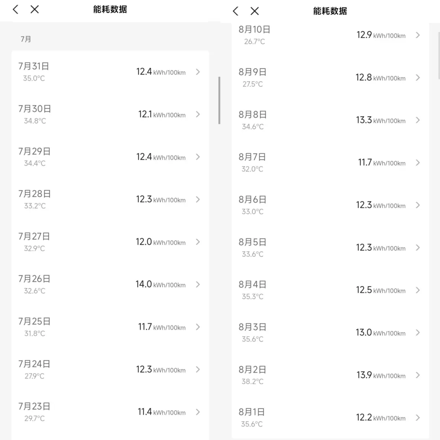Open details chevron for 7月26日 14.0 entry
Viewport: 440px width, 440px height.
click(x=198, y=285)
